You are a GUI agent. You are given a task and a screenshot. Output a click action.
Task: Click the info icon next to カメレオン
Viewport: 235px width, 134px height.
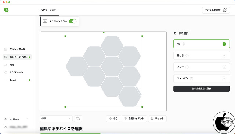click(191, 79)
